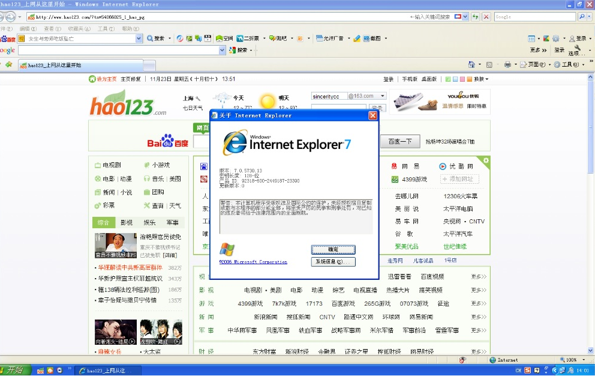Open the 帮助(H) menu

pyautogui.click(x=130, y=28)
